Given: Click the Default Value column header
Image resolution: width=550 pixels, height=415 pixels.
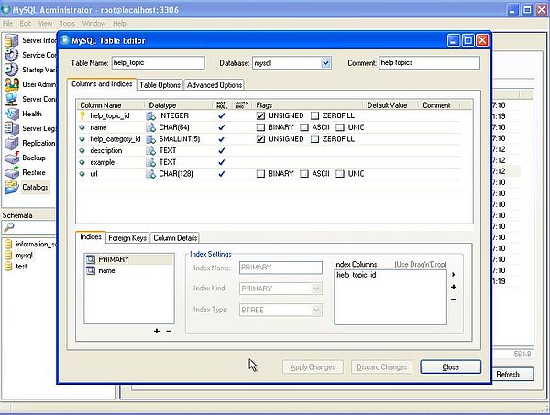Looking at the screenshot, I should [387, 105].
